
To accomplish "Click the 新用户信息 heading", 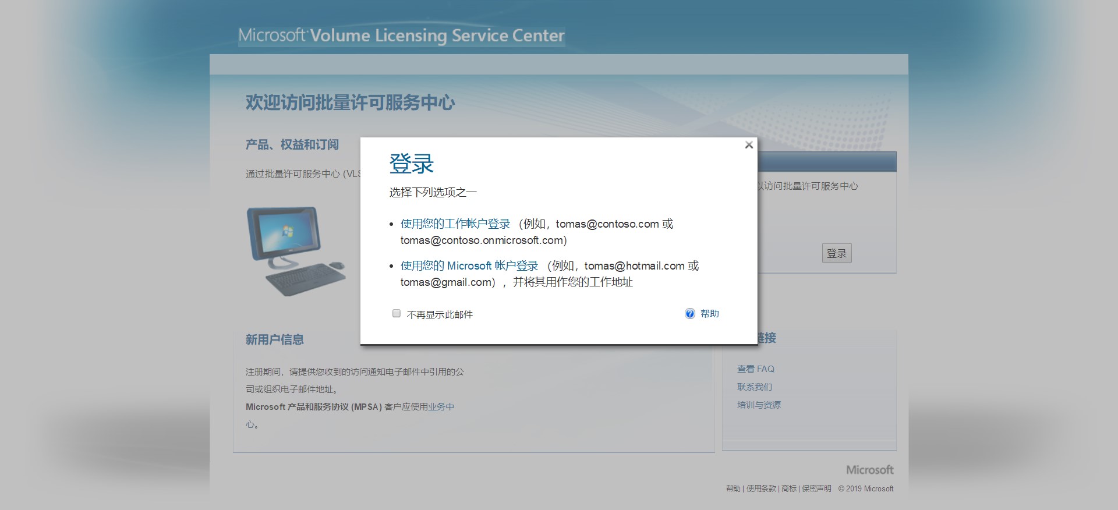I will 274,339.
